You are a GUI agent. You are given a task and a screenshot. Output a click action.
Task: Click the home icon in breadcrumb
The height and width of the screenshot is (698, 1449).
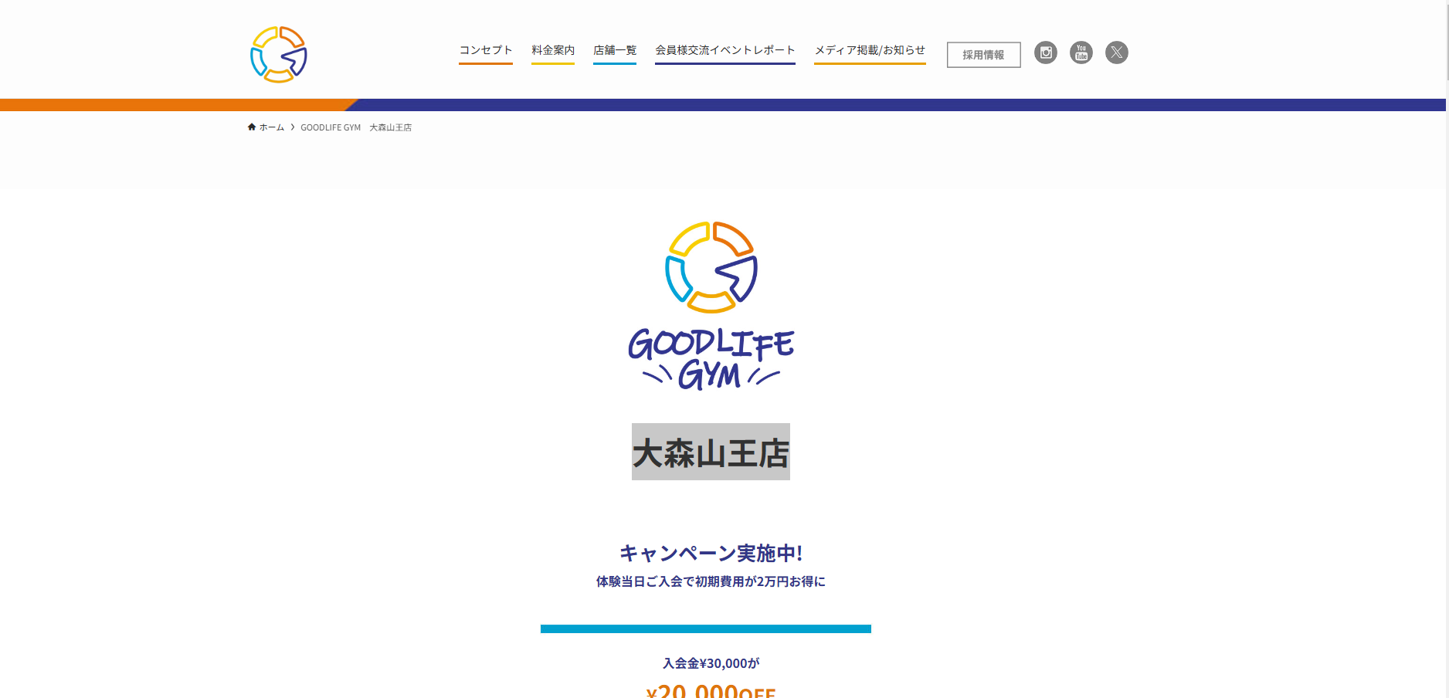click(252, 127)
